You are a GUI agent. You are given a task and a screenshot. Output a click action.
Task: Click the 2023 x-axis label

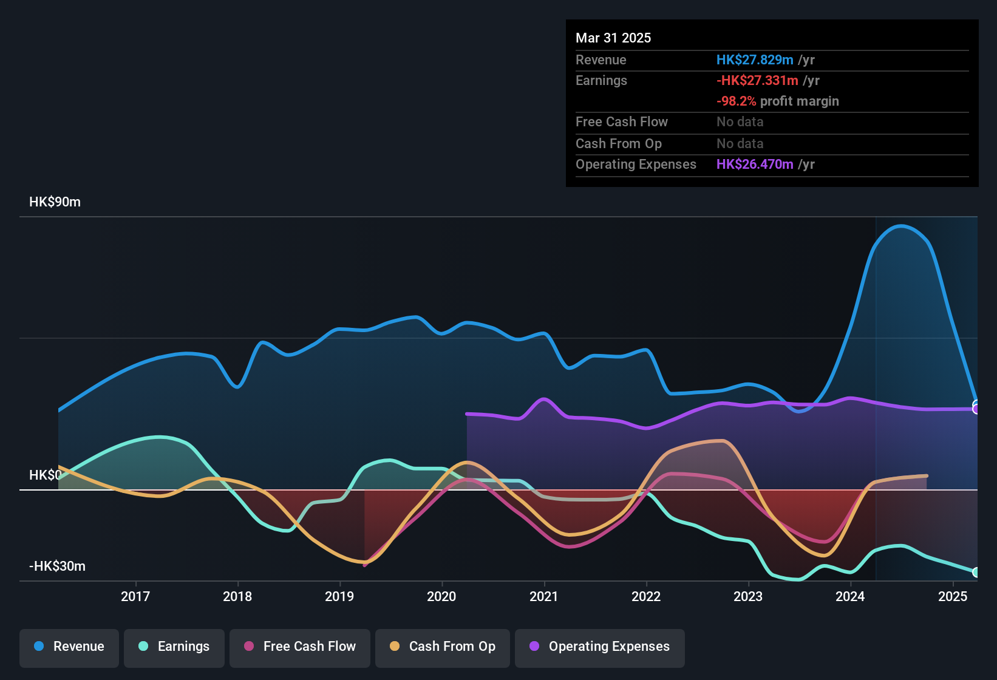748,596
